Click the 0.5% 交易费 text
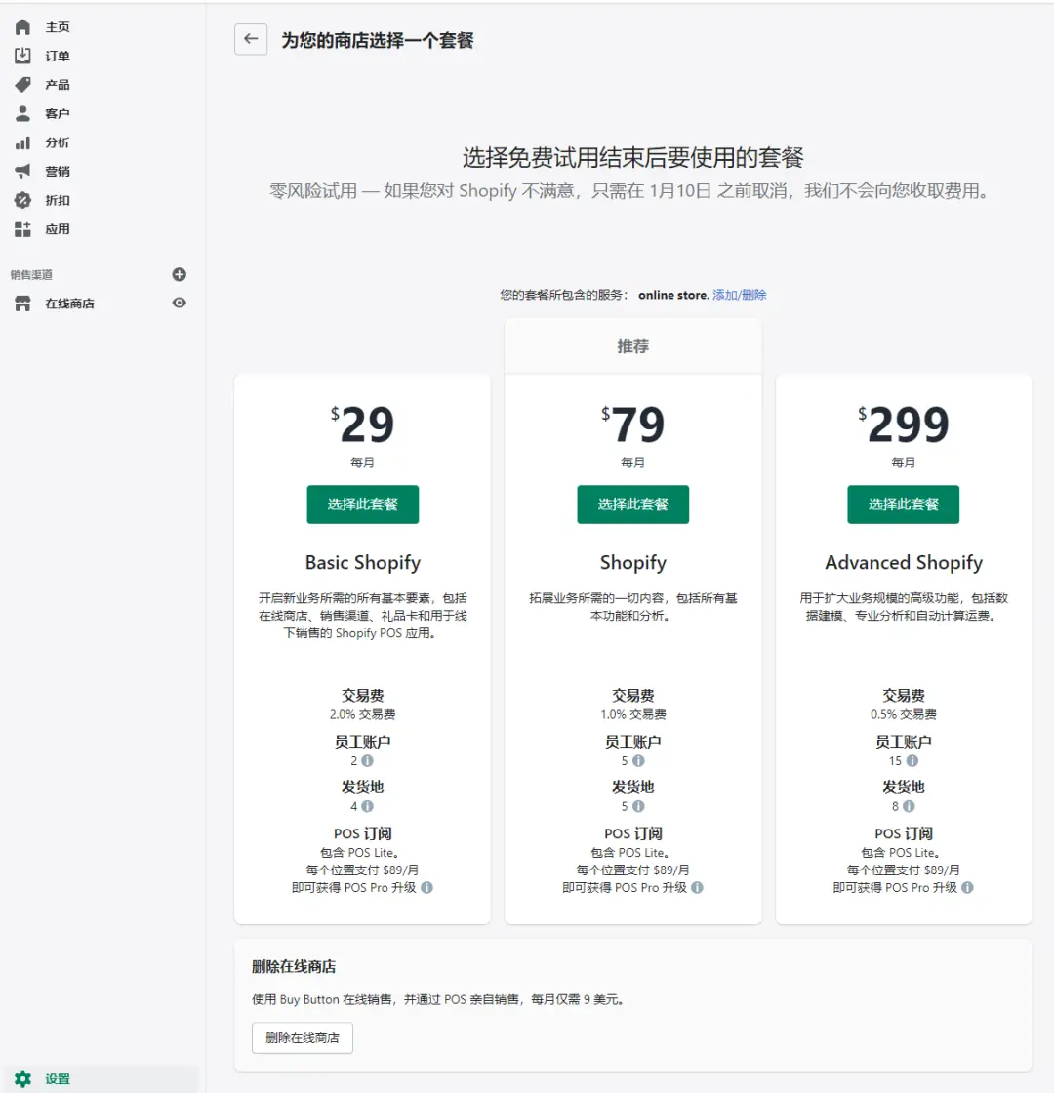The width and height of the screenshot is (1054, 1093). pos(904,714)
